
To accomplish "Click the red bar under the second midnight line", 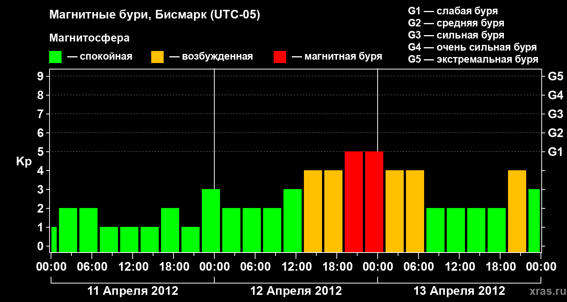I will [x=374, y=202].
